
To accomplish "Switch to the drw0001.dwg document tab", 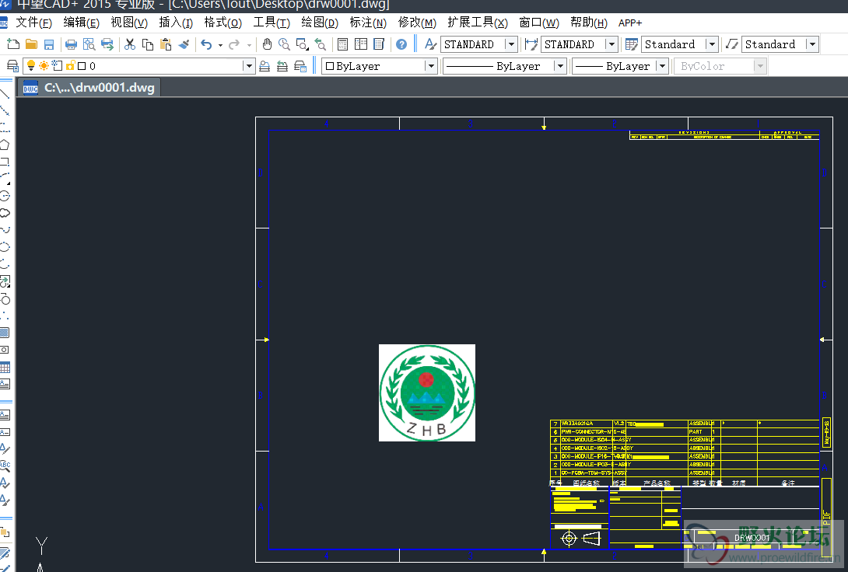I will 89,88.
